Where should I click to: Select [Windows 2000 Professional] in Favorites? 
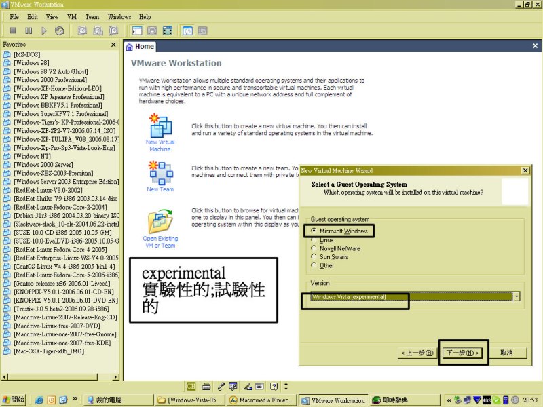pos(50,80)
